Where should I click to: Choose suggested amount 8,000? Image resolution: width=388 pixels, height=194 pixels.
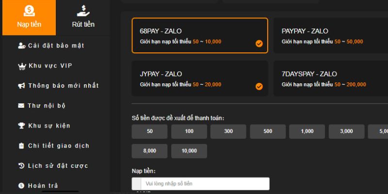[149, 151]
